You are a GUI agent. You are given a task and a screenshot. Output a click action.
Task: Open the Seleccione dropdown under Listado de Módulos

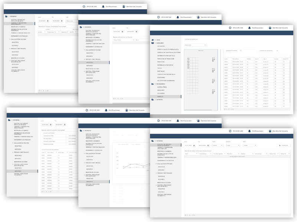pyautogui.click(x=195, y=45)
